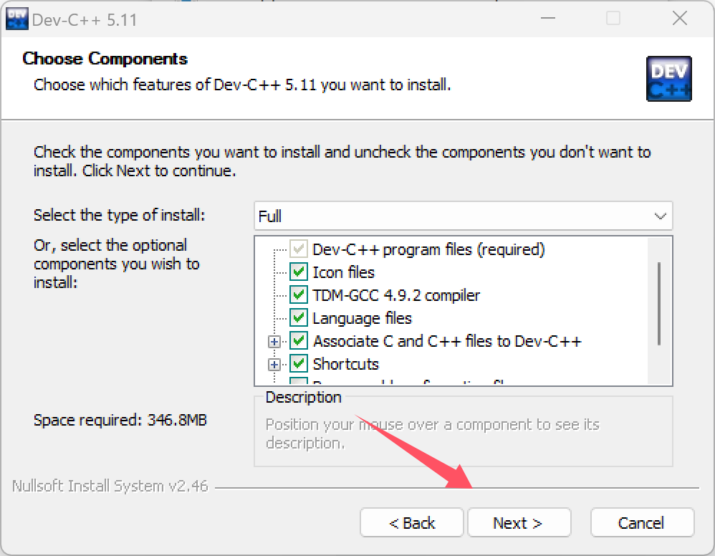Viewport: 715px width, 556px height.
Task: Toggle the Language files checkbox
Action: (x=299, y=318)
